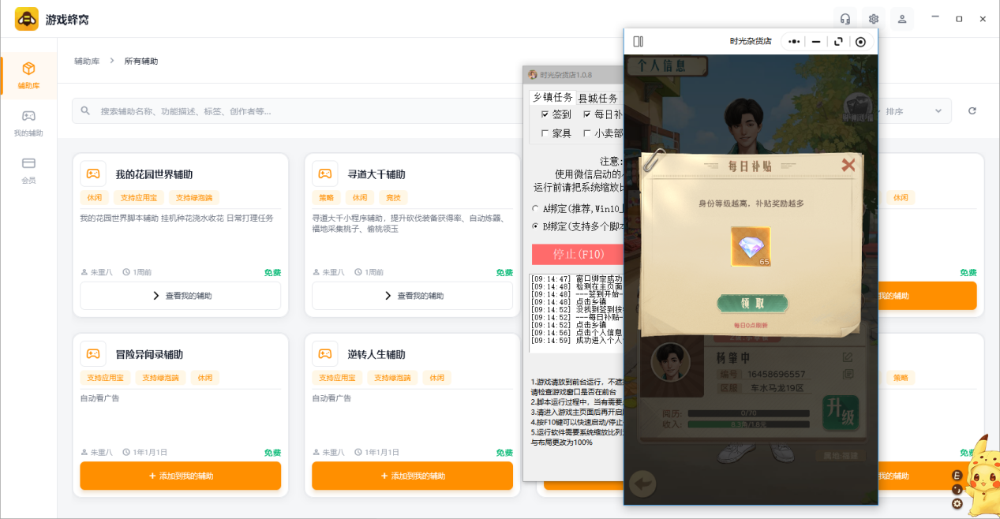Switch to the 县城任务 tab
This screenshot has width=1000, height=519.
click(597, 99)
